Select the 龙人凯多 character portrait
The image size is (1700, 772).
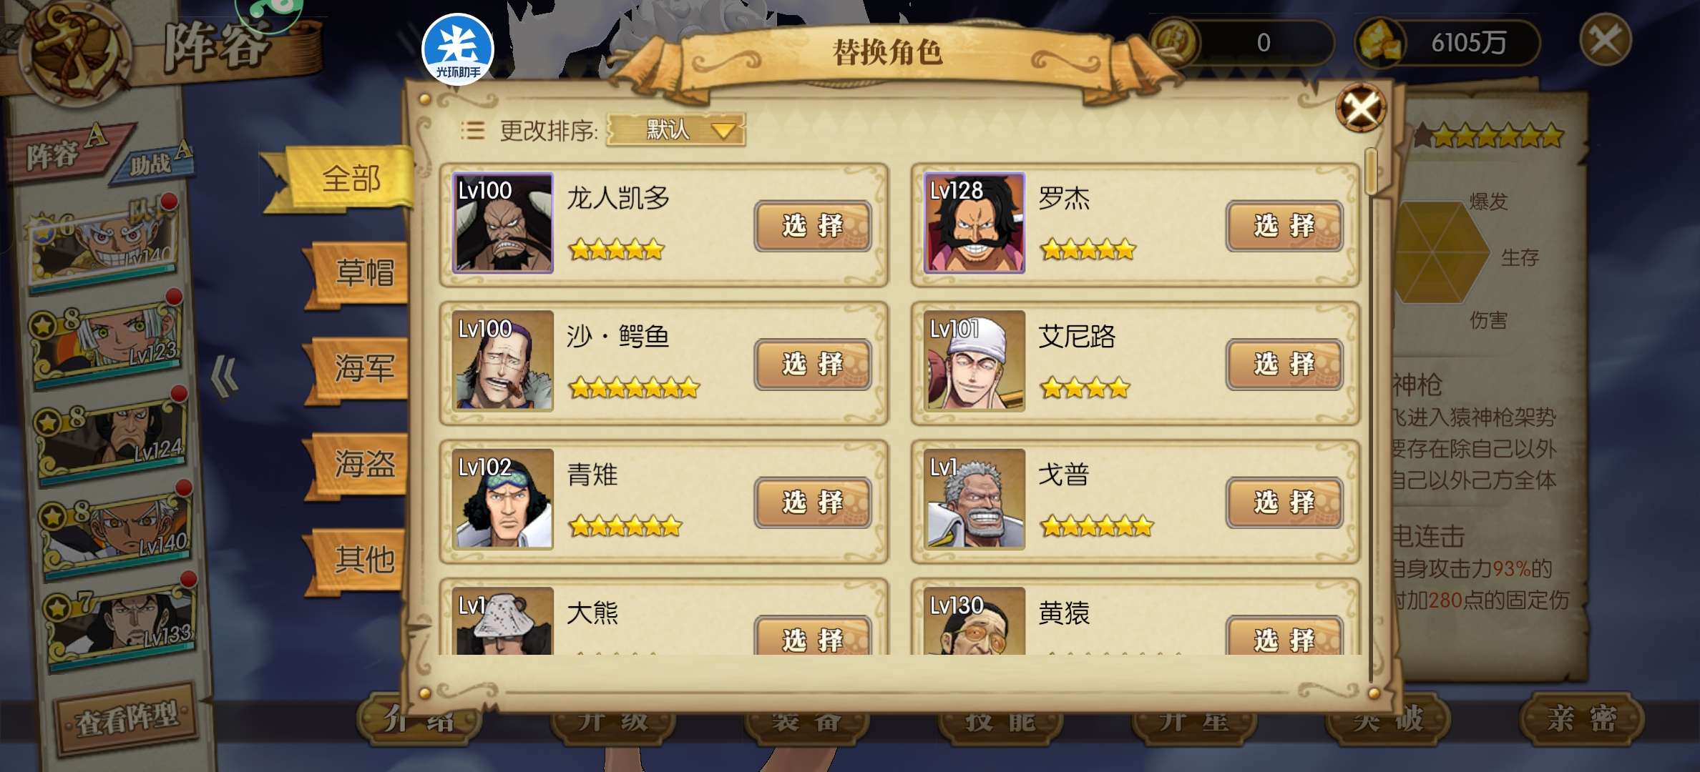pyautogui.click(x=503, y=223)
